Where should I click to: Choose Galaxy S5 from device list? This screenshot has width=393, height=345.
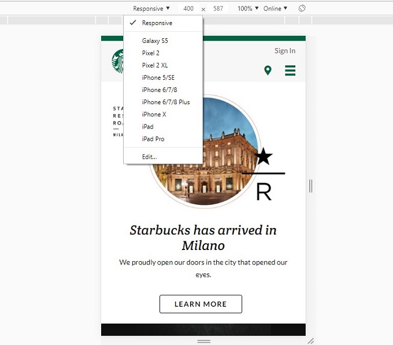163,41
